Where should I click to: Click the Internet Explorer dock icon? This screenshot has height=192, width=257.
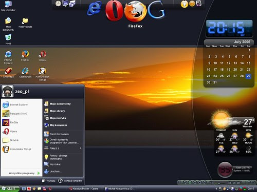pos(94,9)
